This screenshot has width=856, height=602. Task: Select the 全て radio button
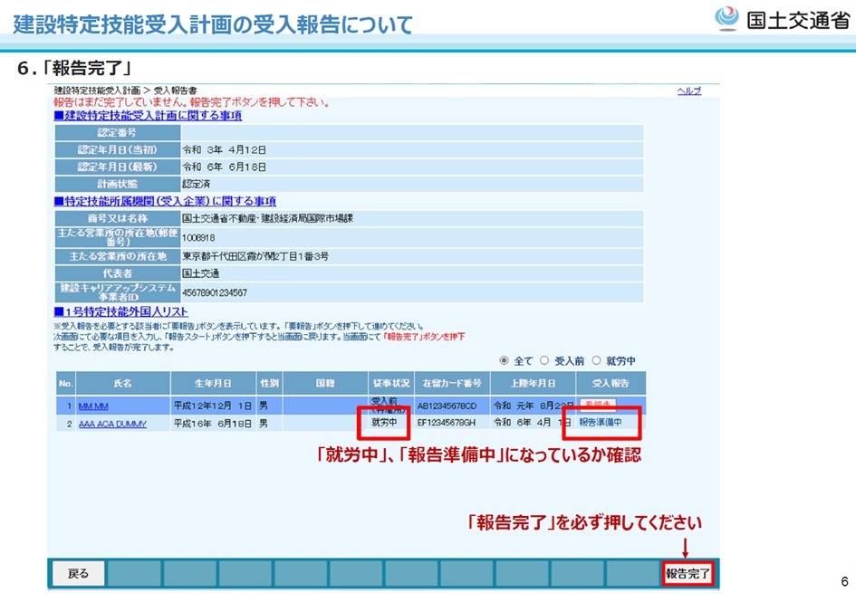tap(504, 360)
